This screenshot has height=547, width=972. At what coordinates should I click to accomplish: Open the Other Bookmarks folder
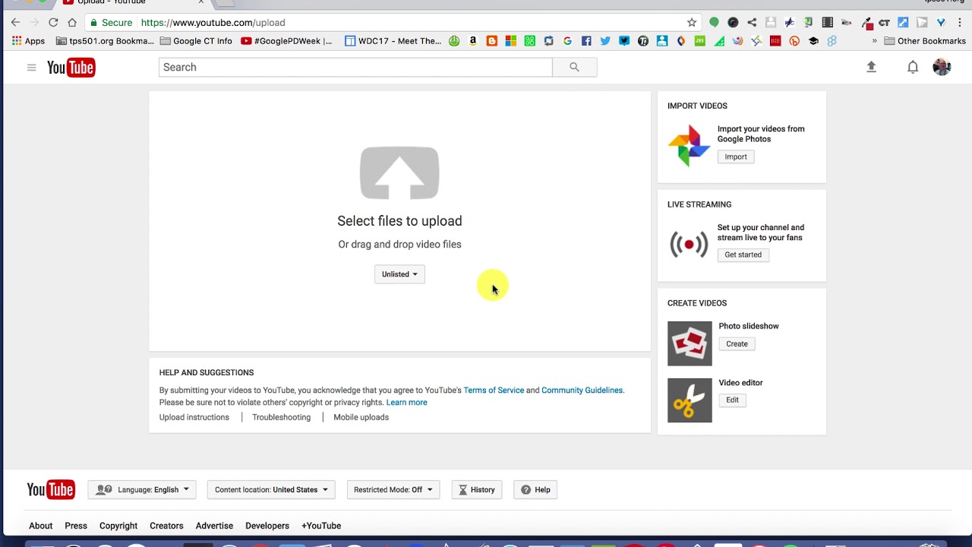click(925, 41)
